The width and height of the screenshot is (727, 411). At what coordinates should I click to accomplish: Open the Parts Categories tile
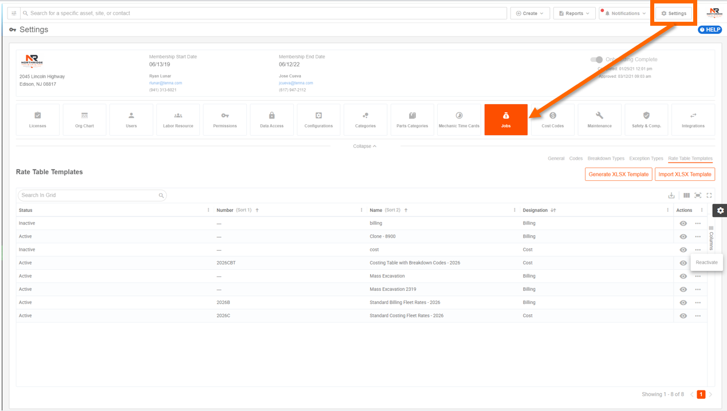tap(412, 120)
